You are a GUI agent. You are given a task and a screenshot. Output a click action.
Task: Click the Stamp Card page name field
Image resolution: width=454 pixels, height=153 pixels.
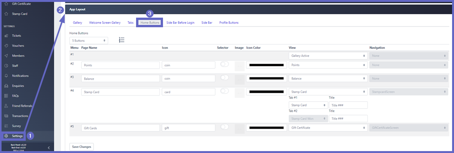[x=120, y=92]
